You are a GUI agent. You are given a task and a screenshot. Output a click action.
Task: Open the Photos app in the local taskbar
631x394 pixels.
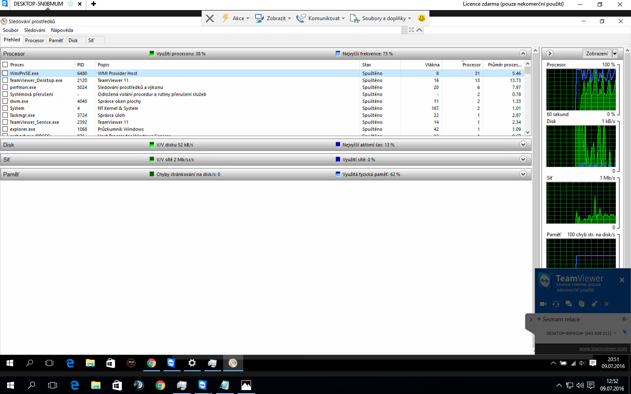click(246, 385)
